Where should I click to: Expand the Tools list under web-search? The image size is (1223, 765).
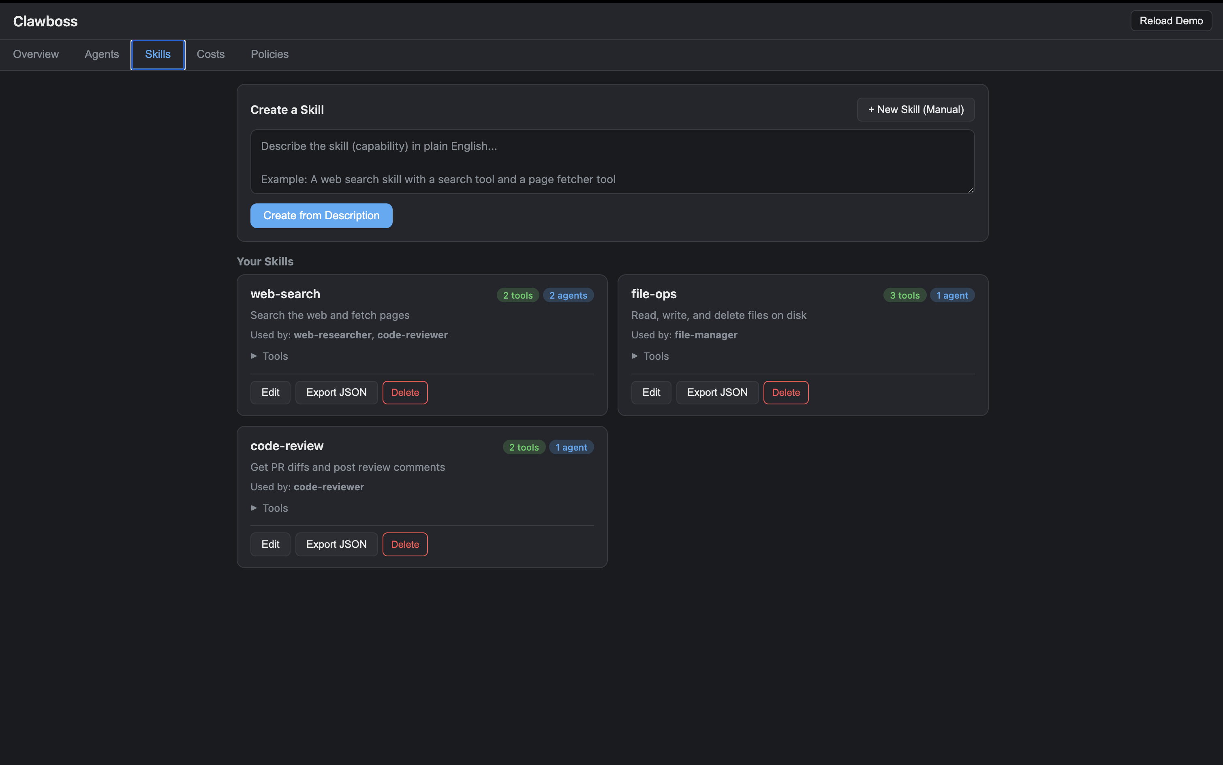270,356
